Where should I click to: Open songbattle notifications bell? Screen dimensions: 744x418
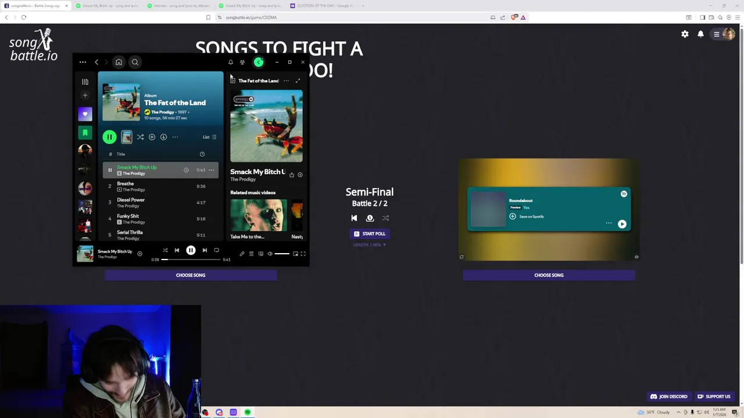700,34
